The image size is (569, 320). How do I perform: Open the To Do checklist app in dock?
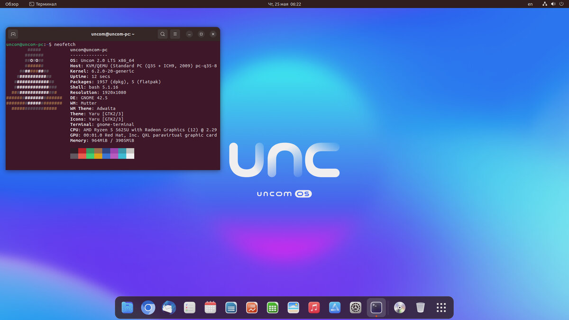(190, 308)
